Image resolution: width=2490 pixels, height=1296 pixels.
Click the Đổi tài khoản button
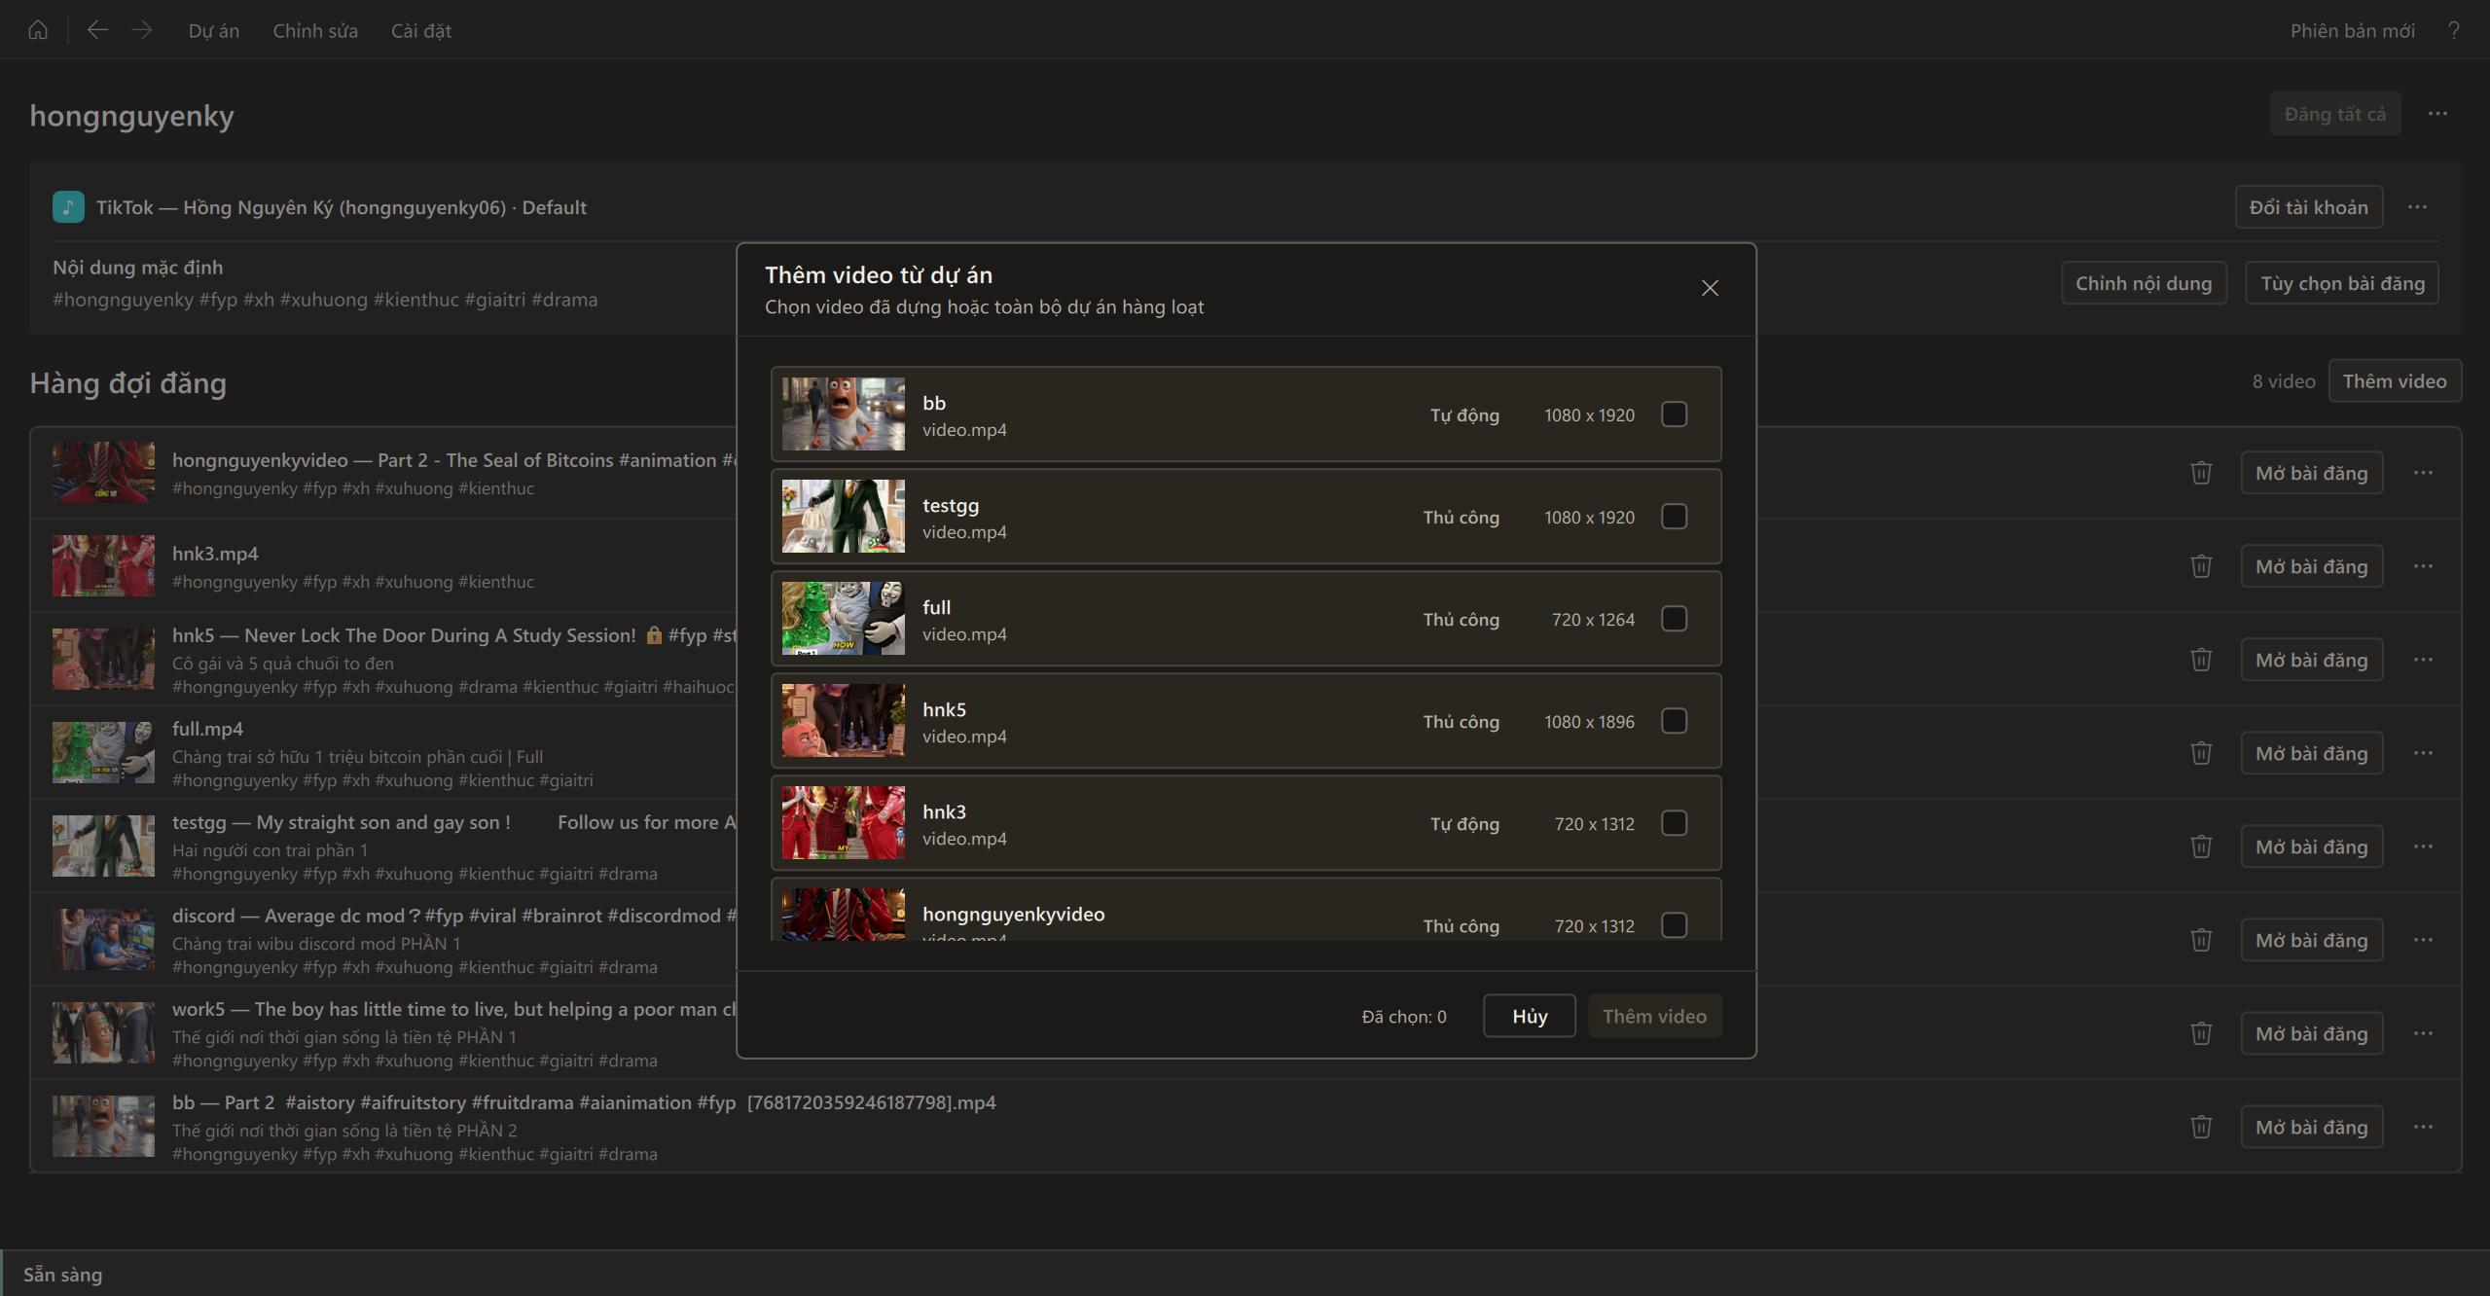[x=2308, y=207]
